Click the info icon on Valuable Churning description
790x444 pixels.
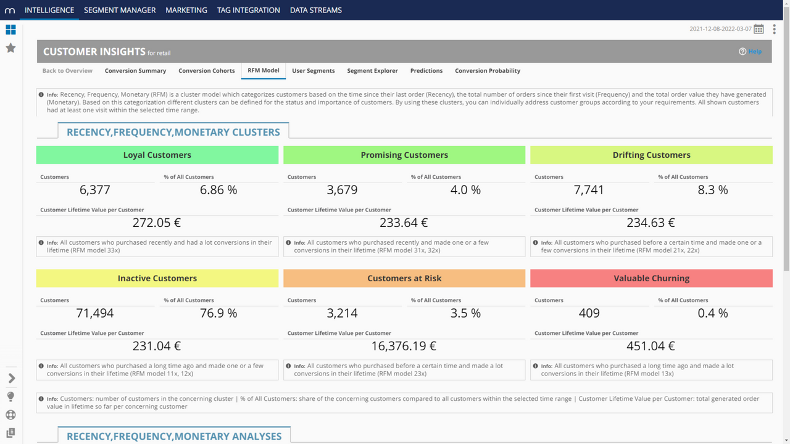click(x=535, y=366)
